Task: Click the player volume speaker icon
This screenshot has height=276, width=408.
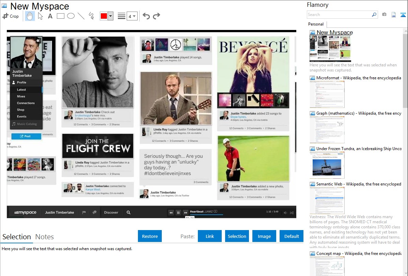Action: tap(285, 212)
